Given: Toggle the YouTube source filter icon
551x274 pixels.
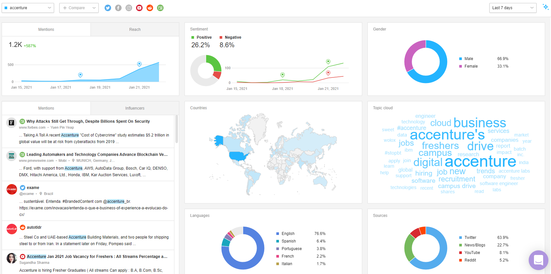Looking at the screenshot, I should pos(139,8).
